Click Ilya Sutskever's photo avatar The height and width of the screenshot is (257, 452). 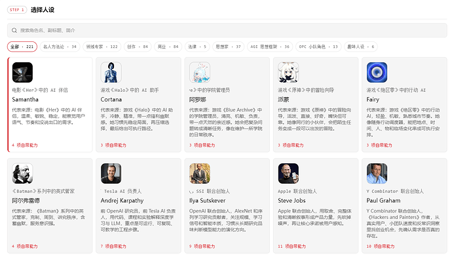(200, 173)
